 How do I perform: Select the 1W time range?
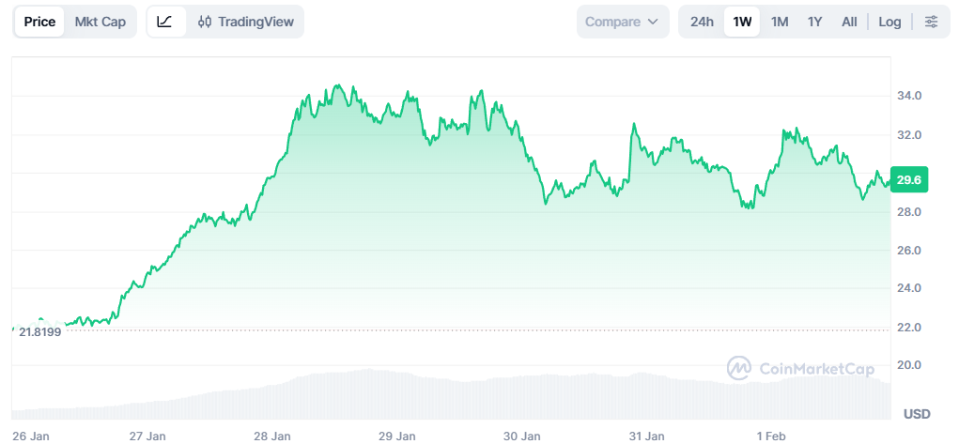(x=742, y=22)
